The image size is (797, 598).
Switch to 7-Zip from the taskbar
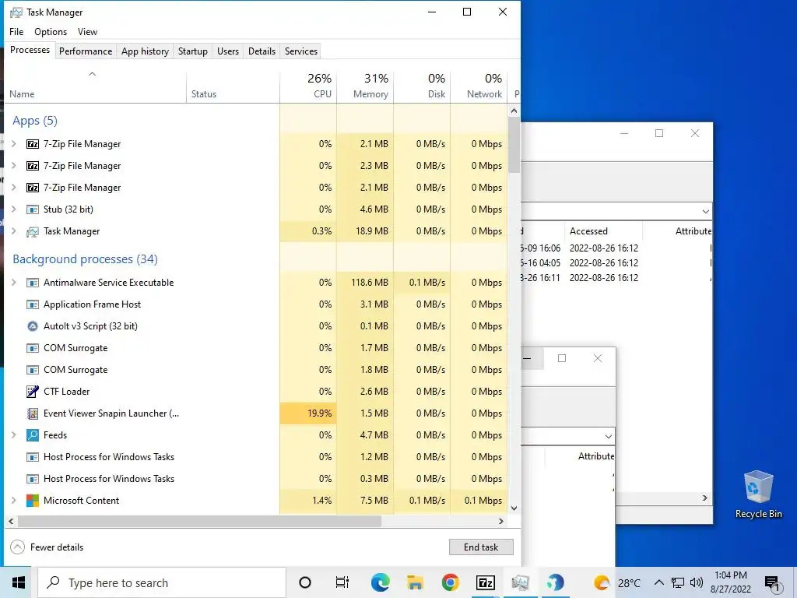click(x=485, y=582)
